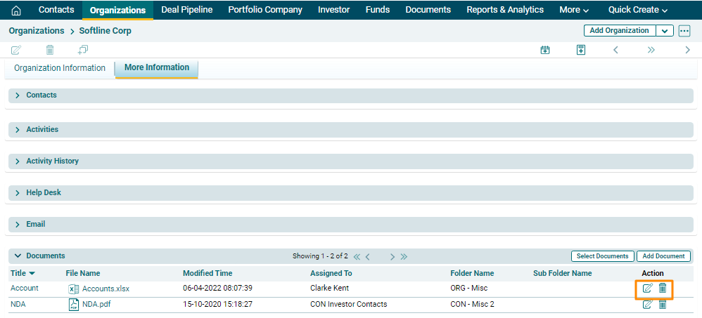Viewport: 702px width, 318px height.
Task: Click the home icon in navigation bar
Action: point(16,10)
